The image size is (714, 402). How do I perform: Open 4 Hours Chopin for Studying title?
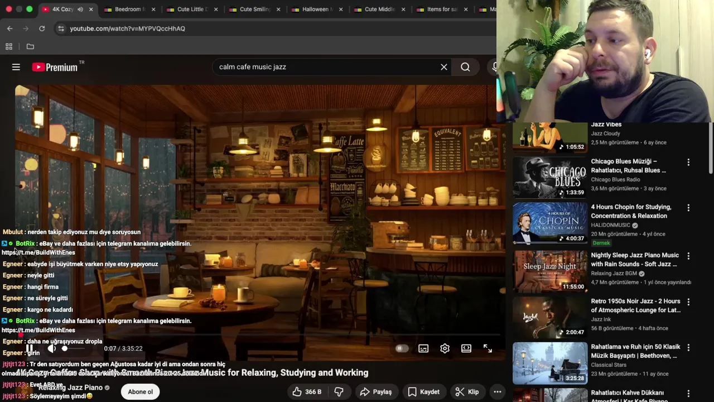pos(631,212)
